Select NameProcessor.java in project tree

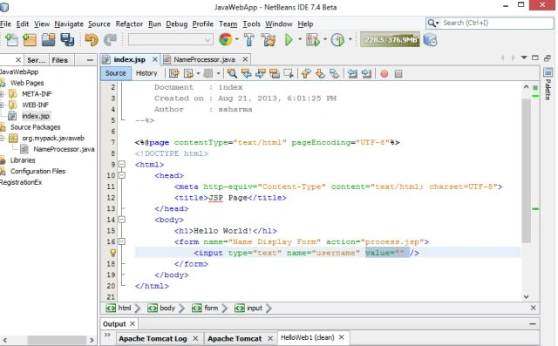[x=64, y=149]
